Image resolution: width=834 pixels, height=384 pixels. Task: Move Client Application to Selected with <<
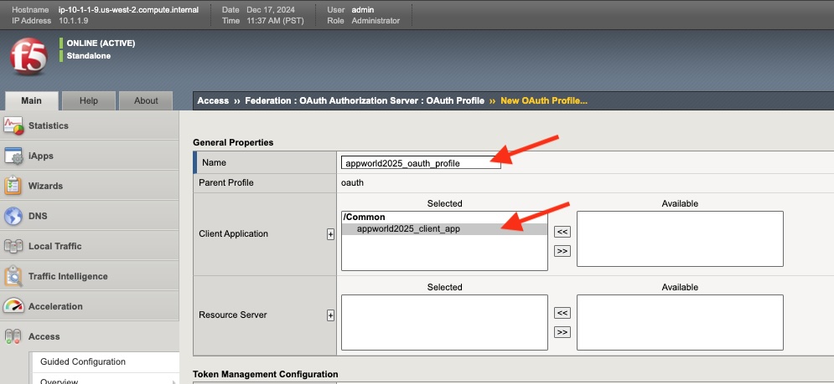(562, 232)
